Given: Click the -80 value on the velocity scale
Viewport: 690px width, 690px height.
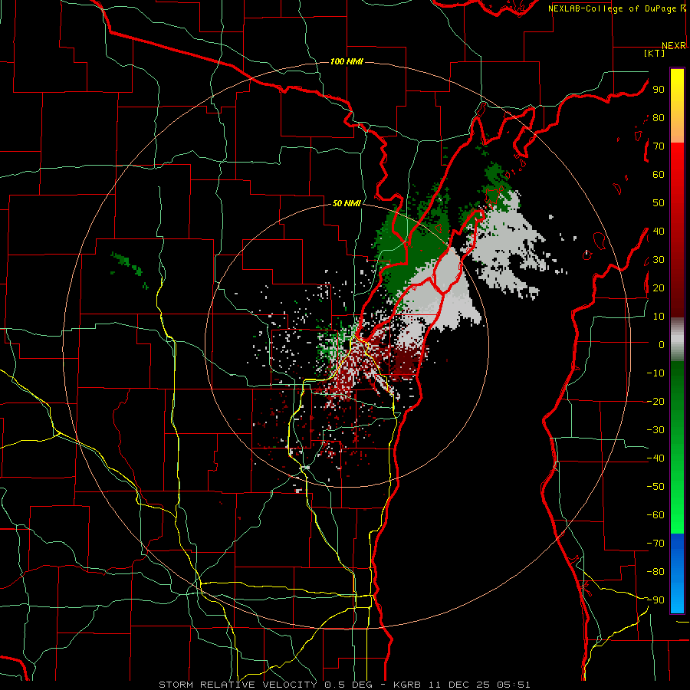Looking at the screenshot, I should [x=655, y=572].
